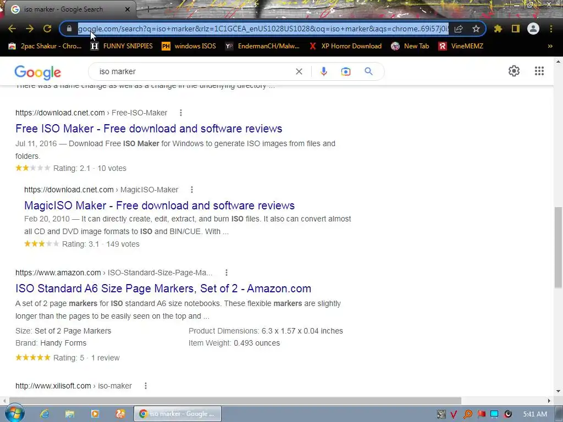Show more bookmarks chevron
Viewport: 563px width, 422px height.
point(550,46)
